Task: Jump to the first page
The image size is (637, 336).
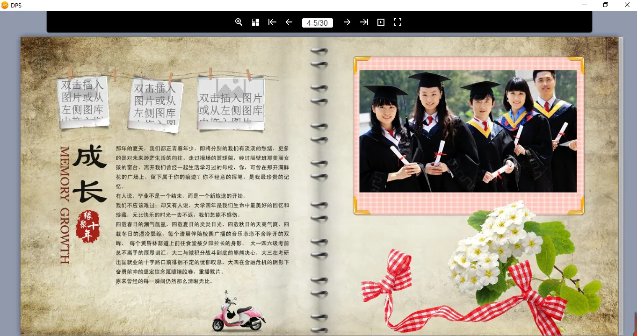Action: coord(272,22)
